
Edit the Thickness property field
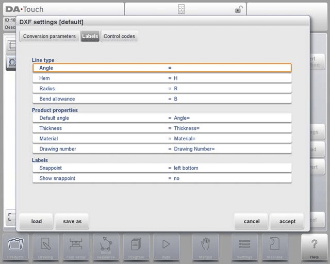tap(162, 128)
